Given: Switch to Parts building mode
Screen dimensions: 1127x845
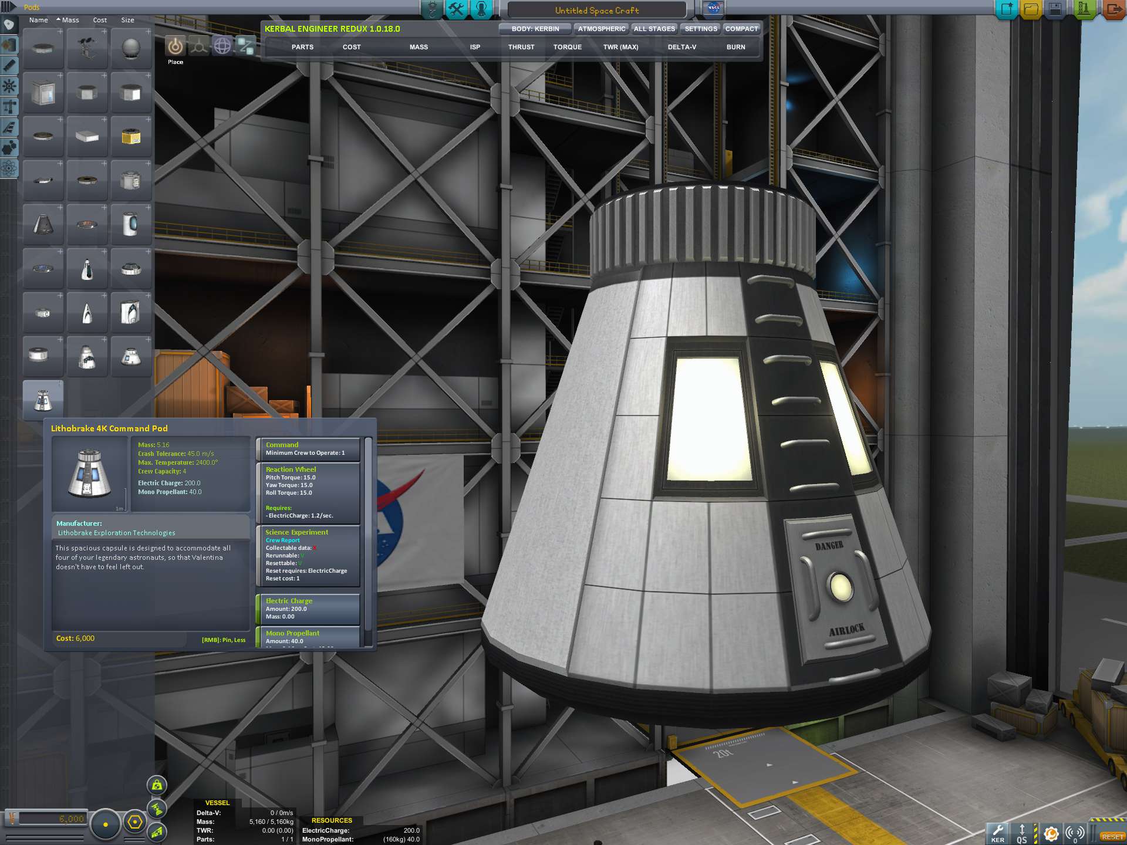Looking at the screenshot, I should pos(432,9).
